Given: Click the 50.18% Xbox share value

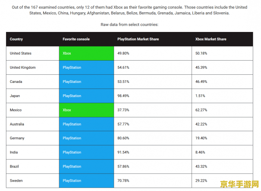Looking at the screenshot, I should 201,54.
